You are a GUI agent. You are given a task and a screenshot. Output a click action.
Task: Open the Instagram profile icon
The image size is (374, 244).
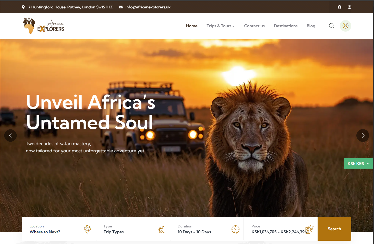[x=349, y=7]
